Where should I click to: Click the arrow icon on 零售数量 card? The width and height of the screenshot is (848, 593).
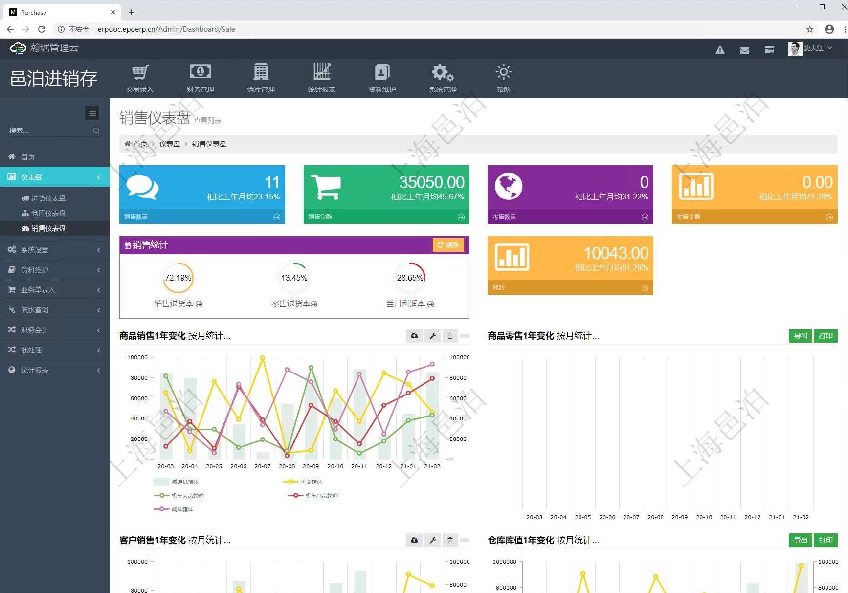645,217
